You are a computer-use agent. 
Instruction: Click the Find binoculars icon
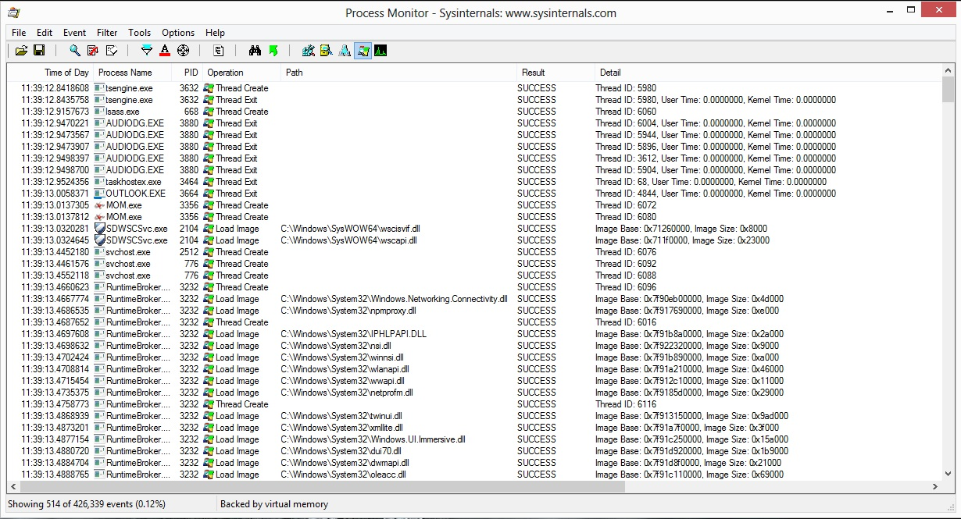[x=255, y=51]
